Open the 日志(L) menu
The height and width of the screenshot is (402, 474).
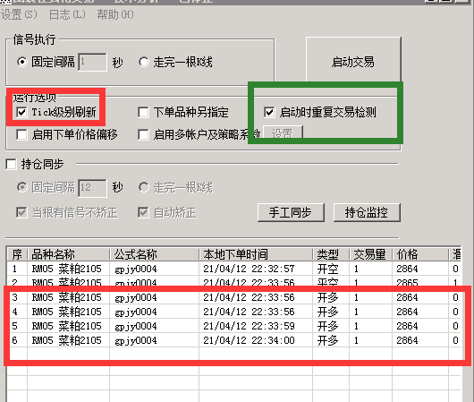(x=67, y=14)
